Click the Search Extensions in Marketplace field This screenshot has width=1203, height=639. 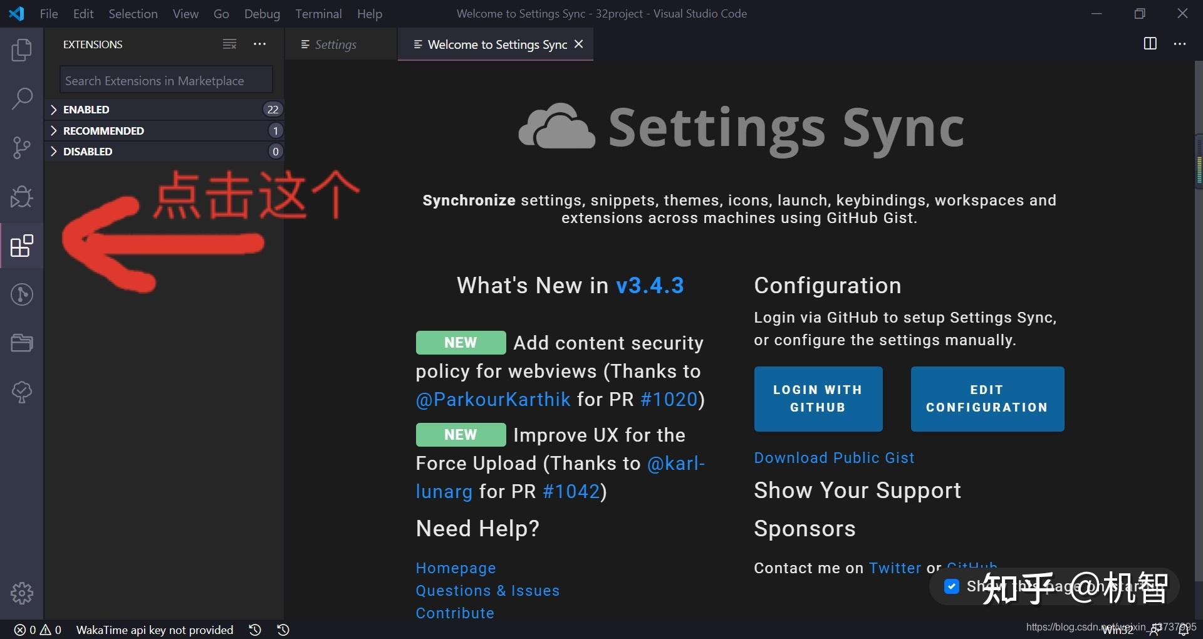pyautogui.click(x=166, y=81)
